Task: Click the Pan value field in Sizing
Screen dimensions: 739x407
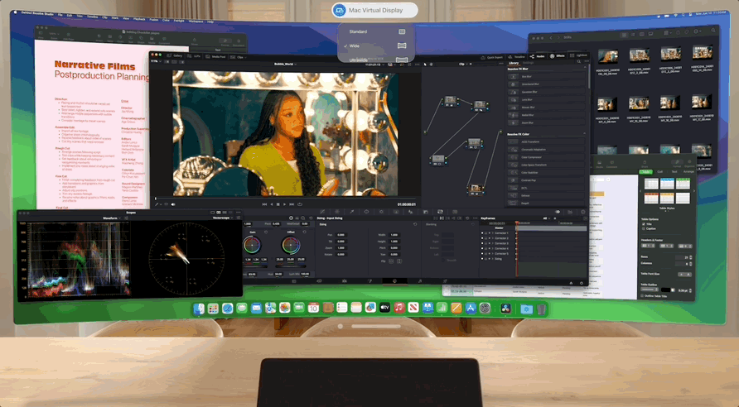Action: point(341,234)
